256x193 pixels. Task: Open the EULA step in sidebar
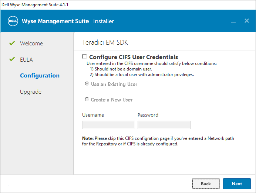coord(26,60)
